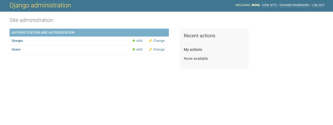333x125 pixels.
Task: Open Authentication and Authorization section header
Action: tap(43, 33)
